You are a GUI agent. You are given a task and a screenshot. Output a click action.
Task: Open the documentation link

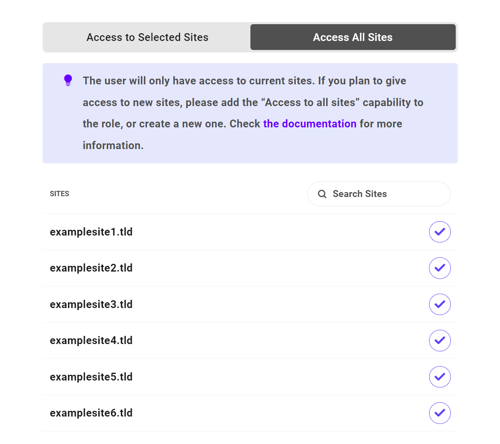pyautogui.click(x=310, y=124)
